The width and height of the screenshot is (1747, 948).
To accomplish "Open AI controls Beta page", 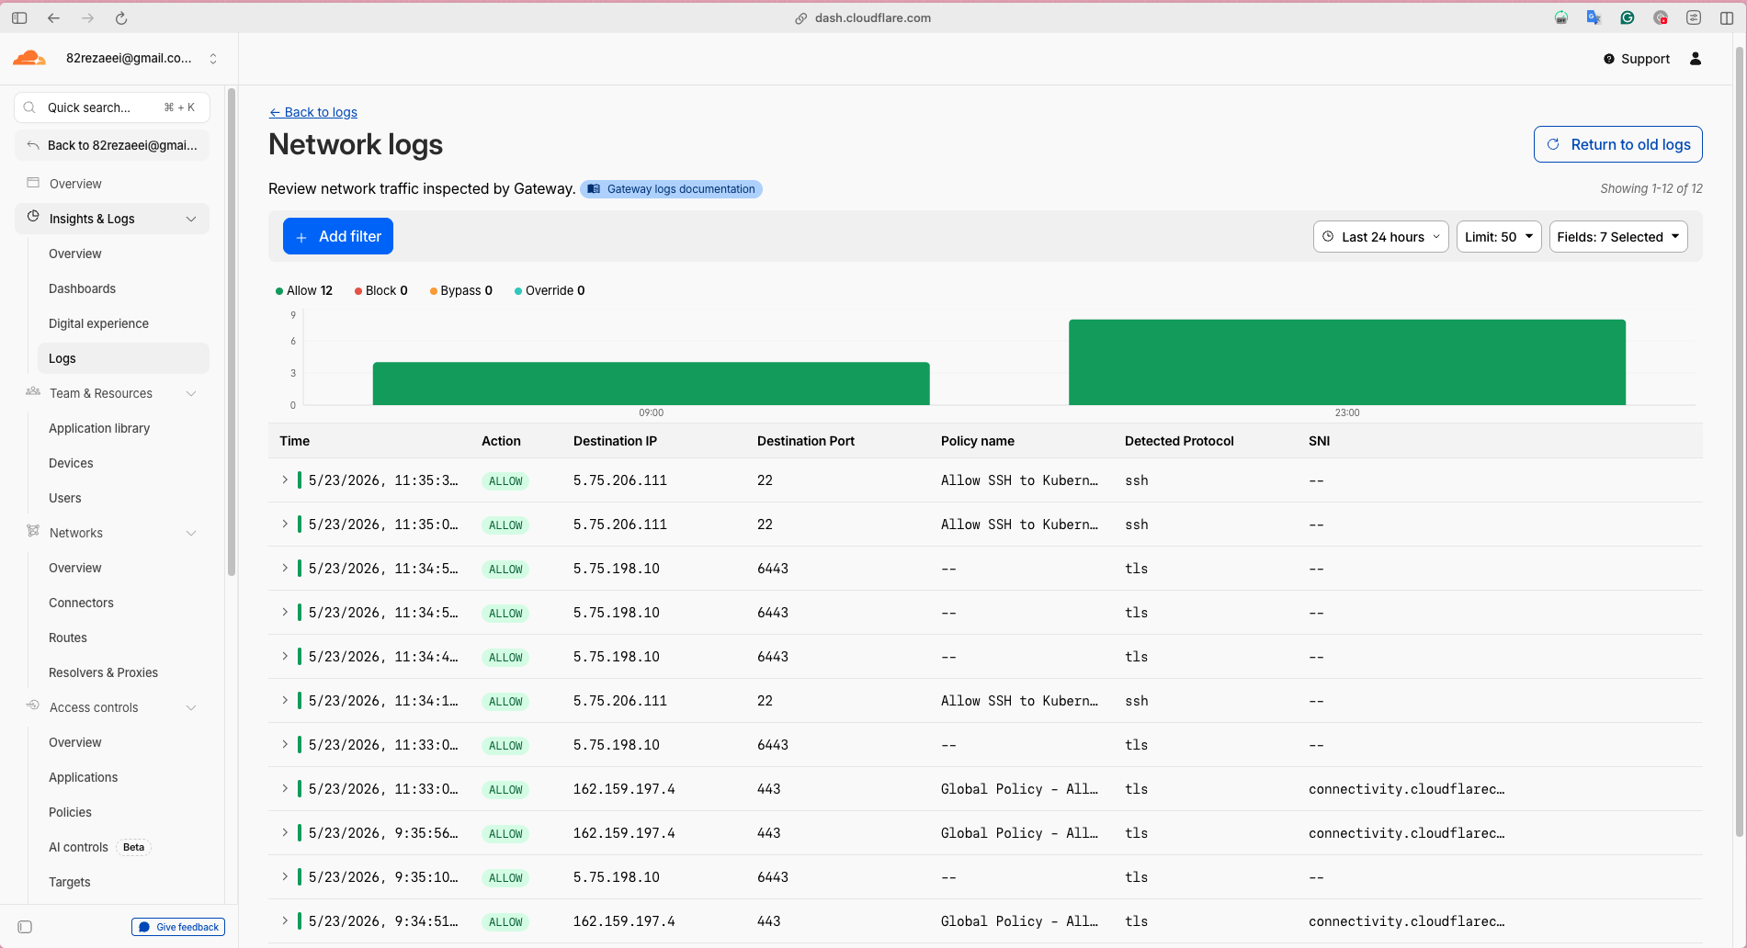I will [x=99, y=847].
